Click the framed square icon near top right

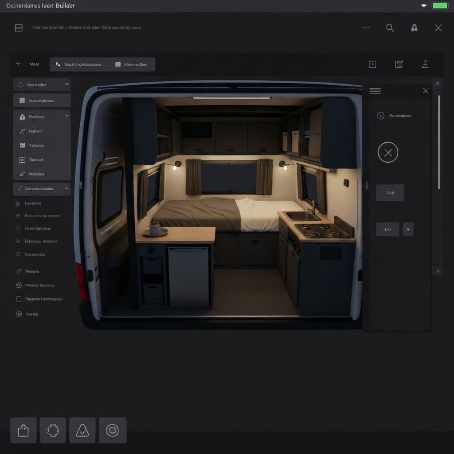click(372, 64)
